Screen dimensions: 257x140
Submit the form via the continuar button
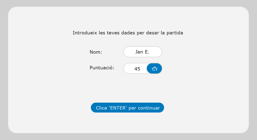(127, 108)
